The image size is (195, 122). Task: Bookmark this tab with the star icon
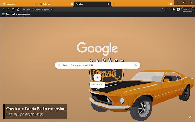point(162,9)
